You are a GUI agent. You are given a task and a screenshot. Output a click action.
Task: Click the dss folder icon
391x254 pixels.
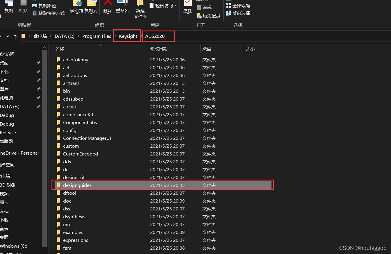(58, 209)
